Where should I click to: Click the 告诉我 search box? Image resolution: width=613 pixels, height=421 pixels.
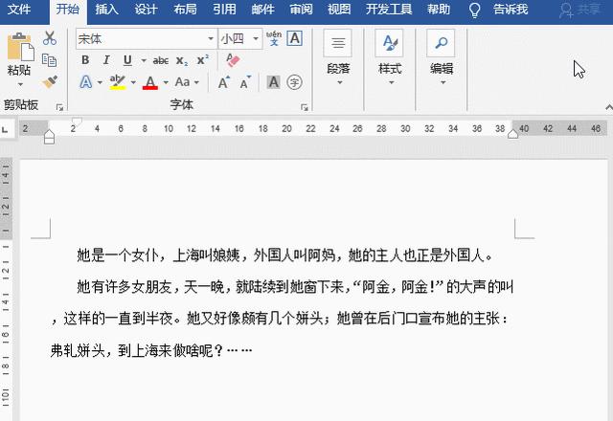(511, 10)
